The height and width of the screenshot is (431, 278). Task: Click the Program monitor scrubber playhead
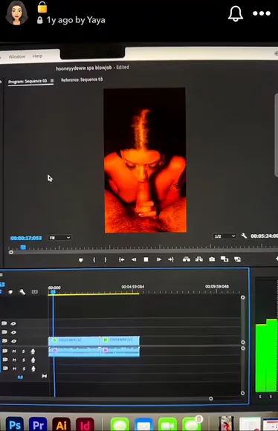pos(23,247)
